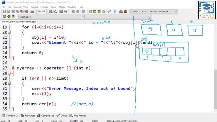Image resolution: width=217 pixels, height=122 pixels.
Task: Click 'Done parsing in 0.015 seconds' status text
Action: [122, 121]
